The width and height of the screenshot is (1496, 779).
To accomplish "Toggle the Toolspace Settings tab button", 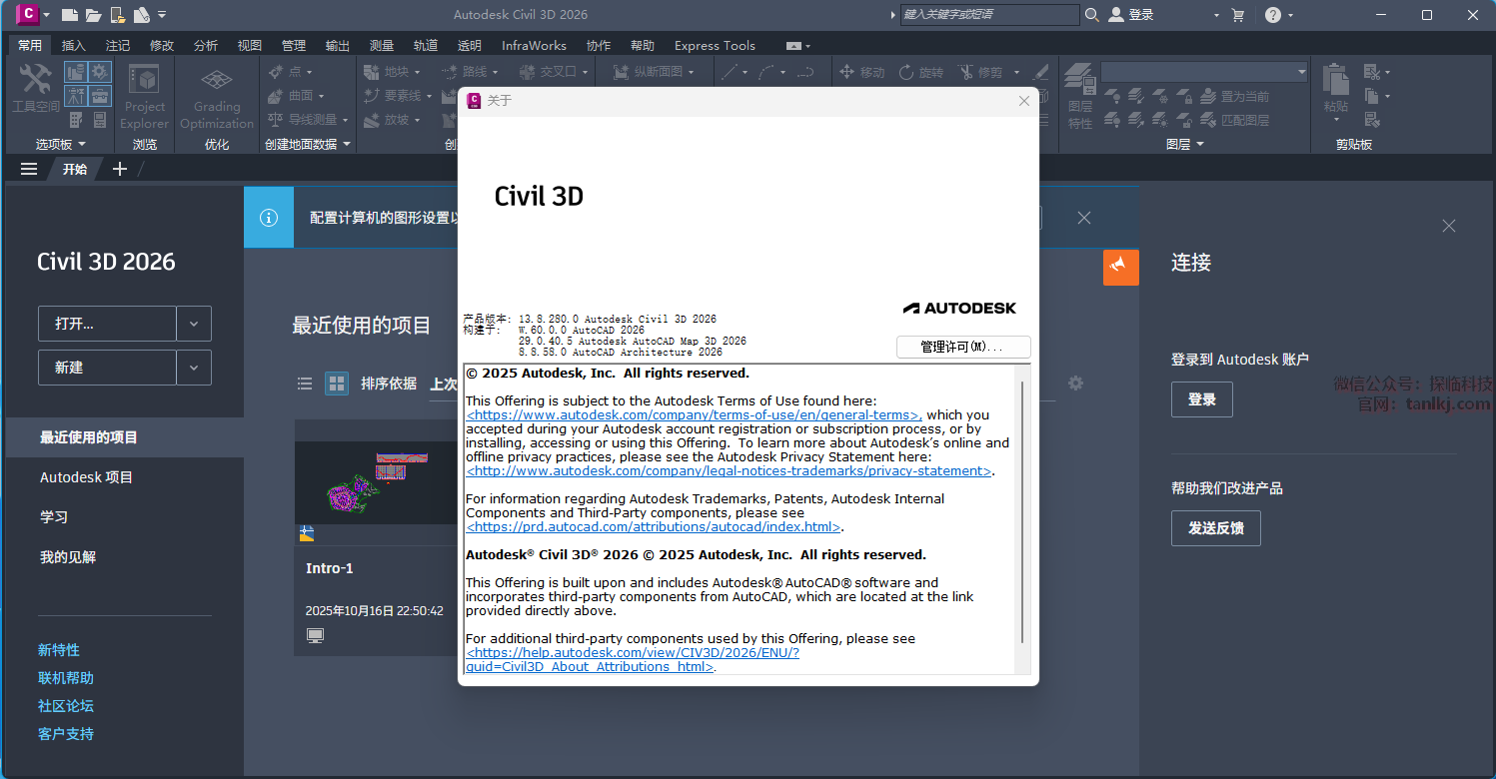I will (x=100, y=72).
